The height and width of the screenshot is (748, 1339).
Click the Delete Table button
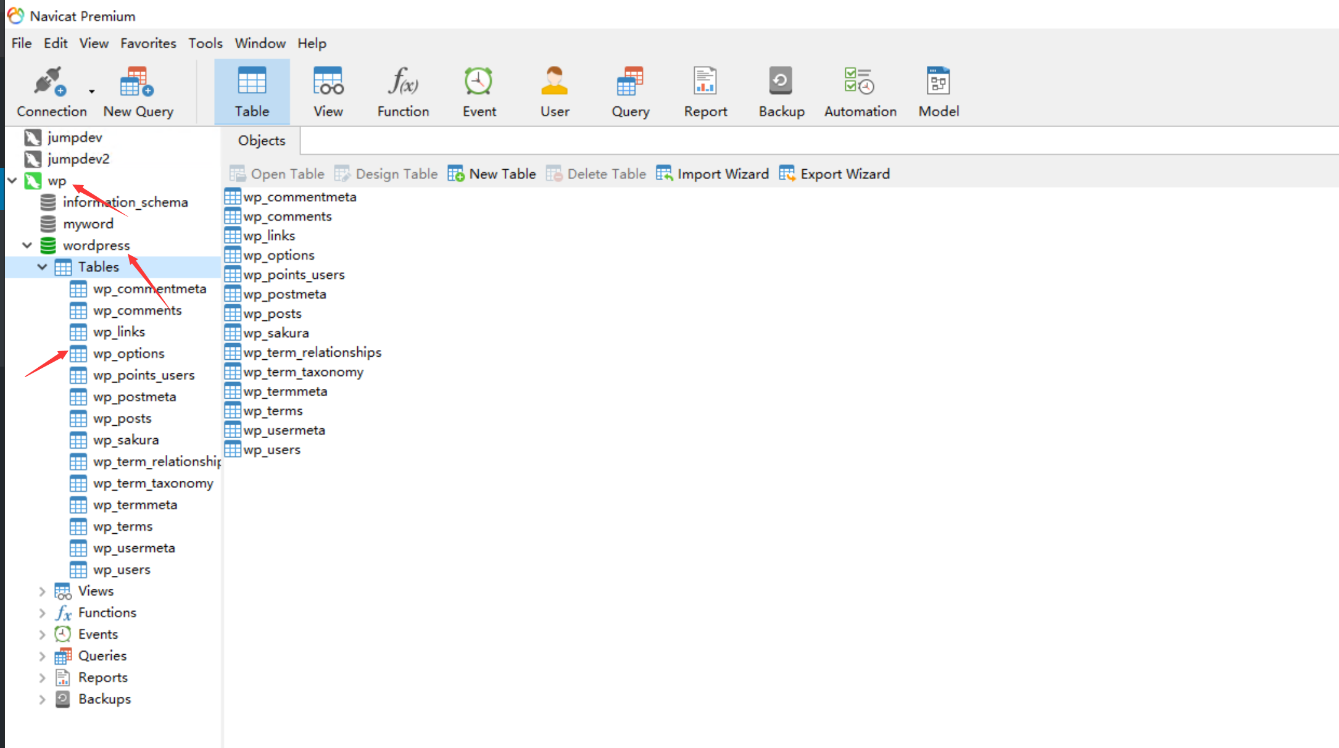[x=596, y=174]
